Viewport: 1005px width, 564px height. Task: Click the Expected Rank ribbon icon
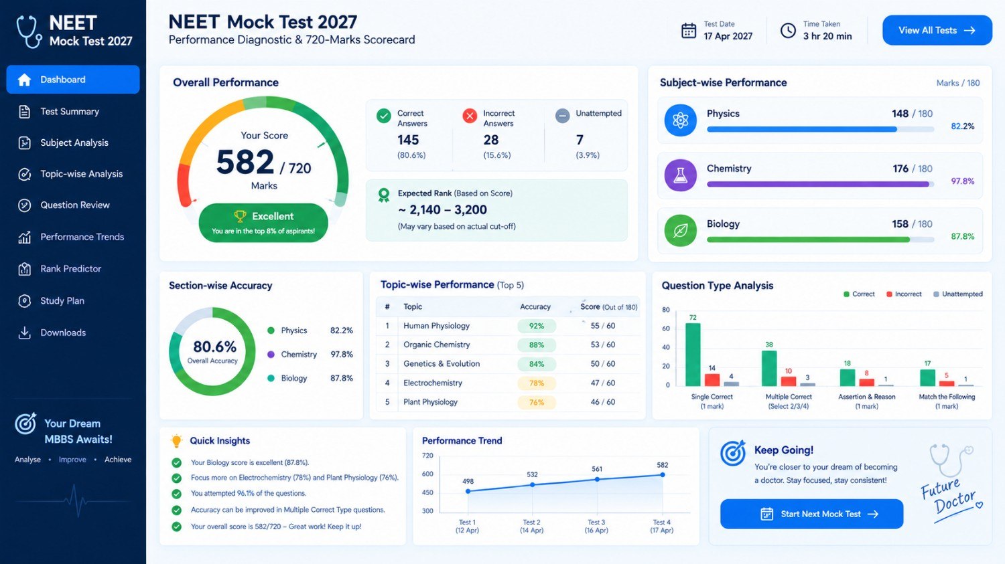click(x=384, y=195)
